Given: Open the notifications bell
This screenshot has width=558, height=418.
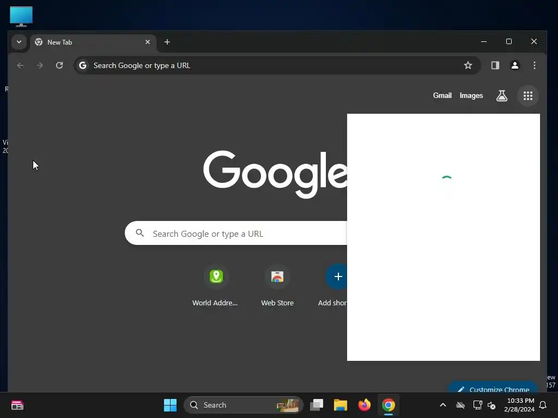Looking at the screenshot, I should (543, 405).
